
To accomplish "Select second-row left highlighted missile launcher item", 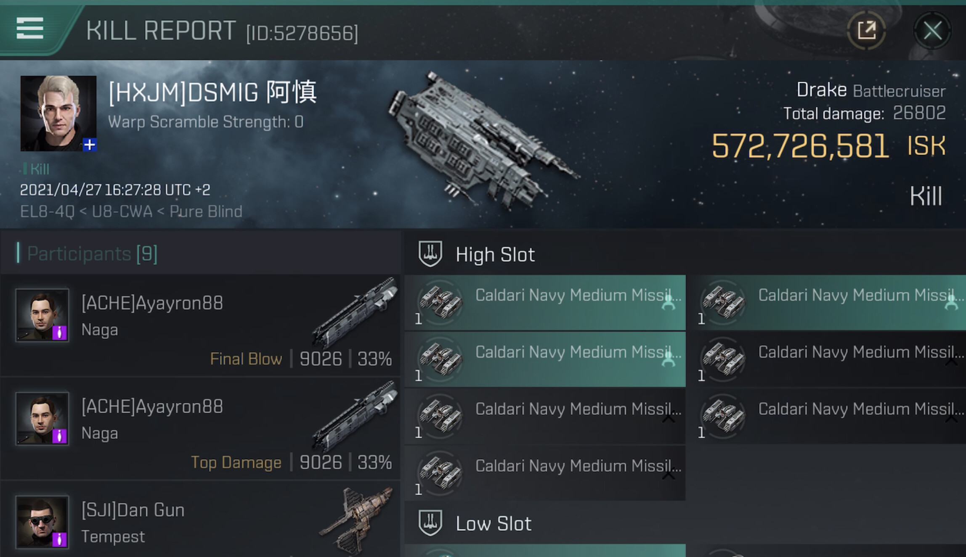I will 545,359.
